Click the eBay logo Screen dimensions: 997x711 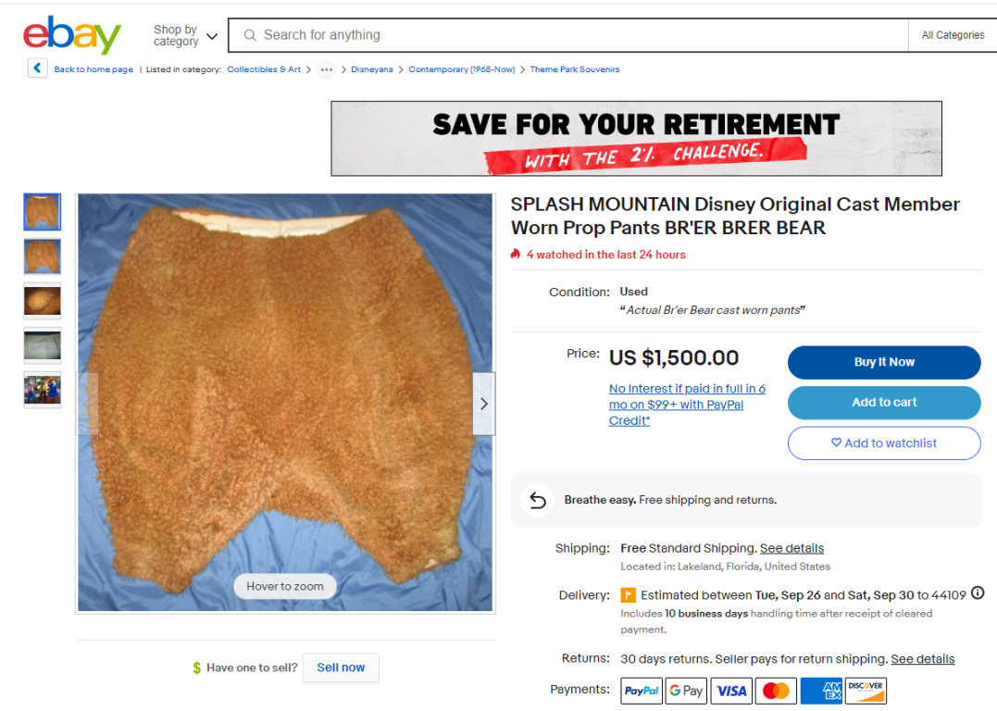coord(72,35)
